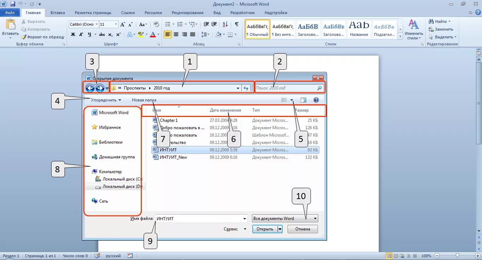Click the Sort А-Я icon
Viewport: 482px width, 260px height.
225,24
